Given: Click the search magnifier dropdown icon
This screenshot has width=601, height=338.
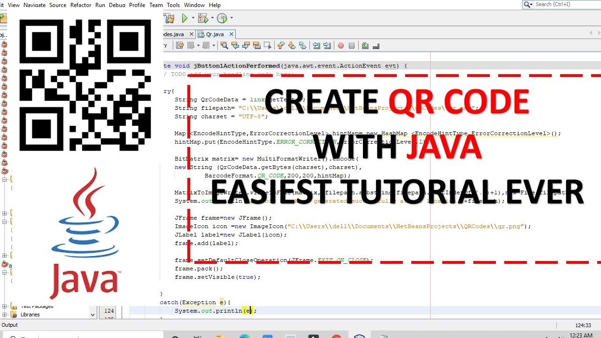Looking at the screenshot, I should pyautogui.click(x=528, y=4).
